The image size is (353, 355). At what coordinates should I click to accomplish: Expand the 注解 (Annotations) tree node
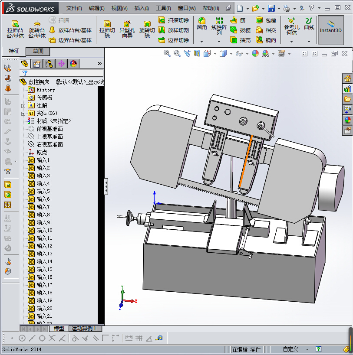point(23,106)
